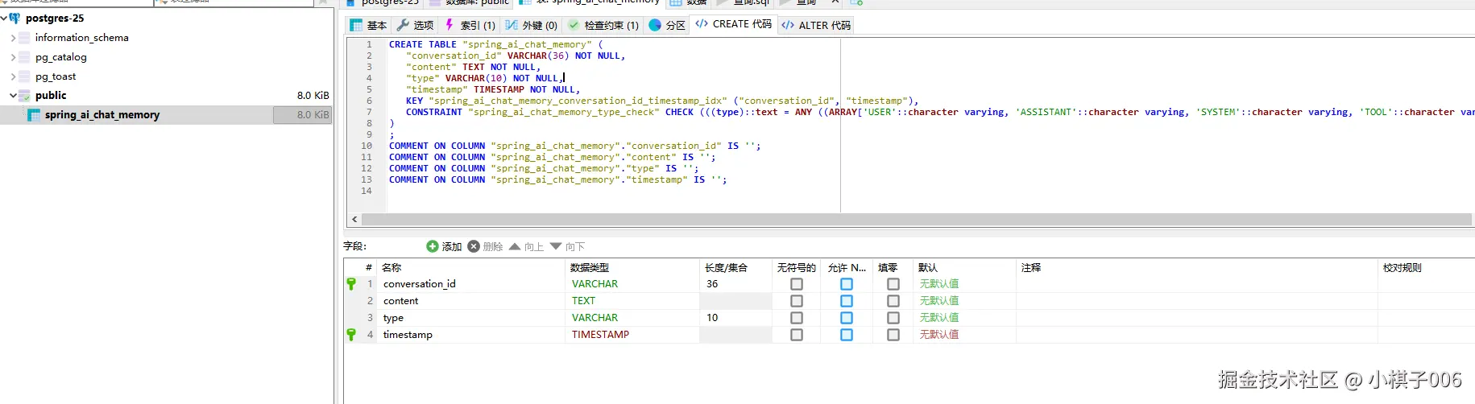Select the pg_toast tree entry
The height and width of the screenshot is (404, 1475).
pyautogui.click(x=56, y=76)
